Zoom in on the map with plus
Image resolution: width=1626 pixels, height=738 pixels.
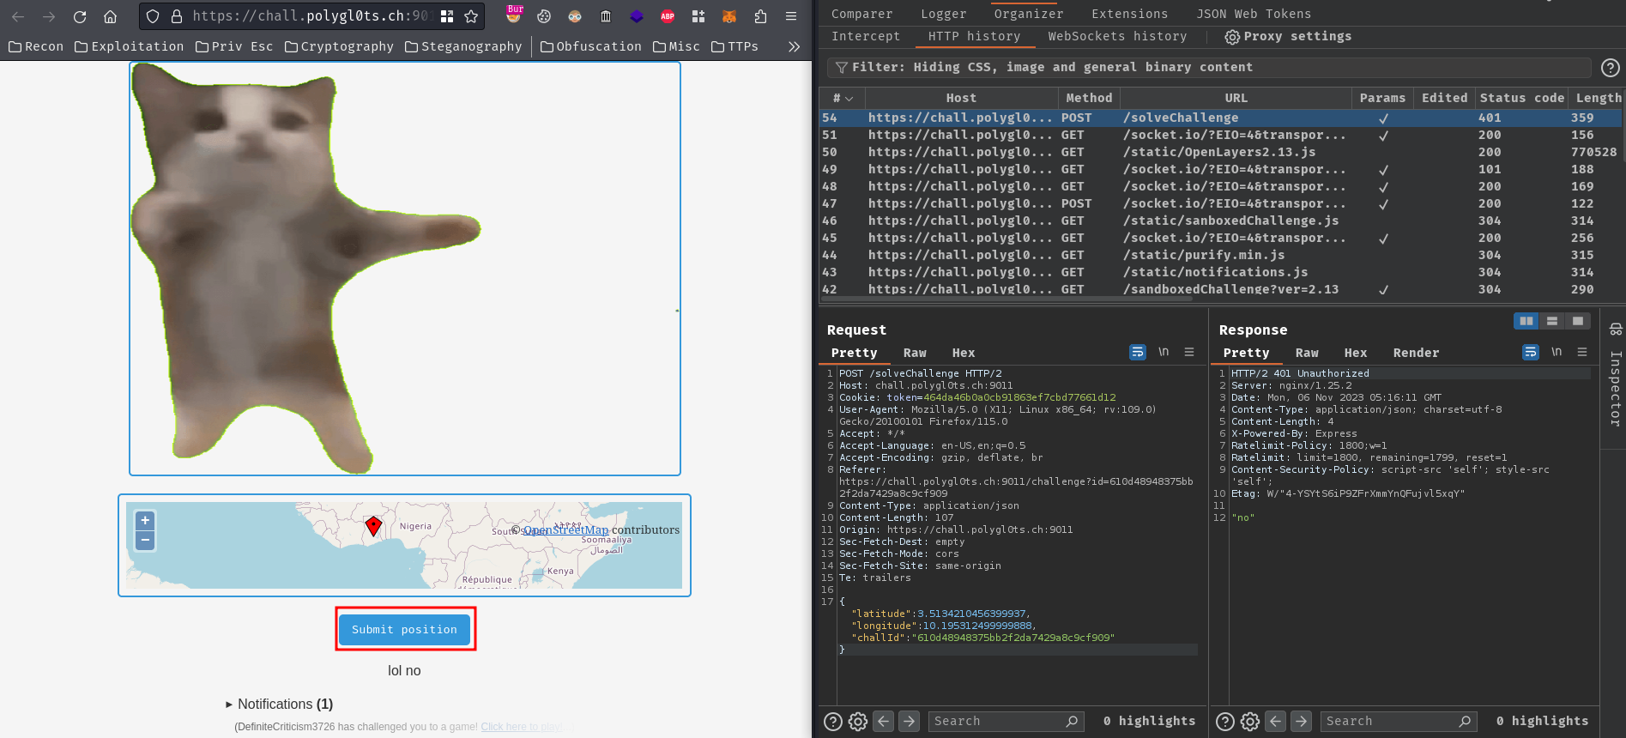[x=146, y=521]
